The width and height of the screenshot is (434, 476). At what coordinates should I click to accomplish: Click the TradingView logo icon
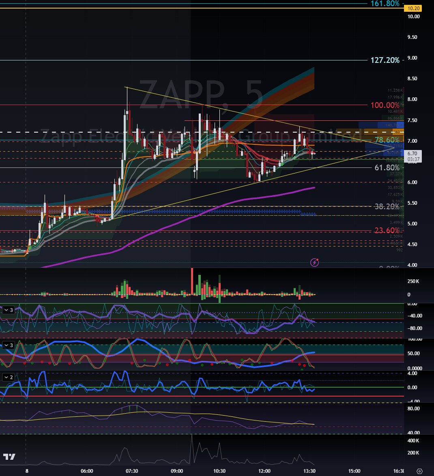[9, 457]
